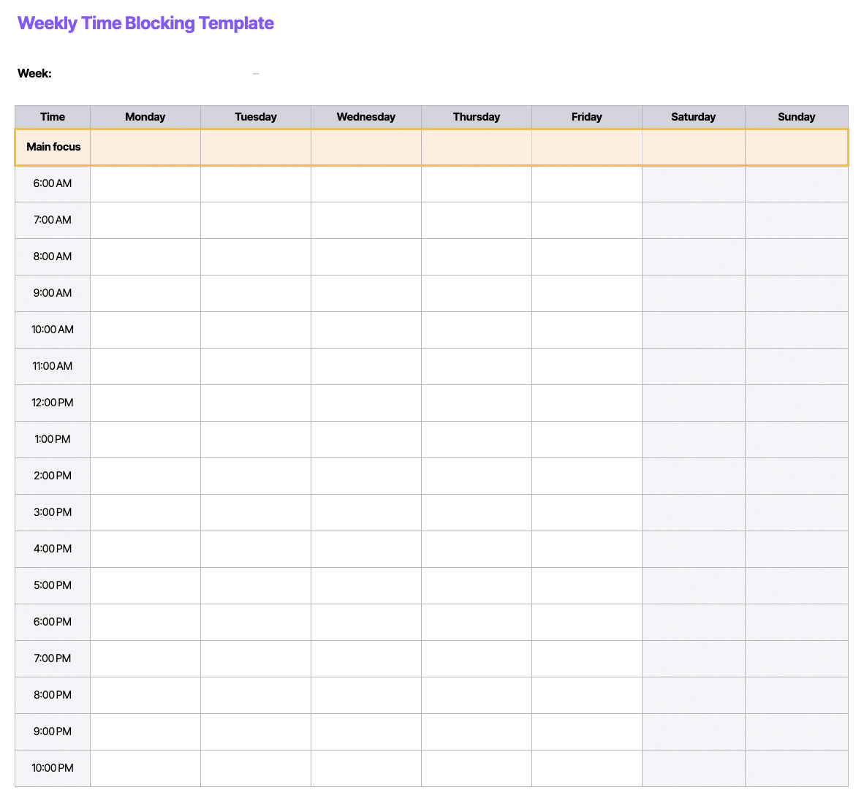Image resolution: width=864 pixels, height=798 pixels.
Task: Click the 6:00 AM time cell
Action: pos(53,183)
